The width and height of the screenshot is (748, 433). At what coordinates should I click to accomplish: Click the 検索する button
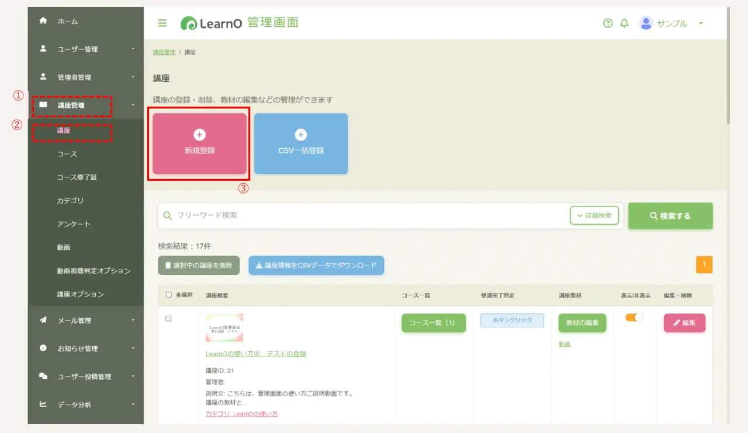pyautogui.click(x=670, y=216)
